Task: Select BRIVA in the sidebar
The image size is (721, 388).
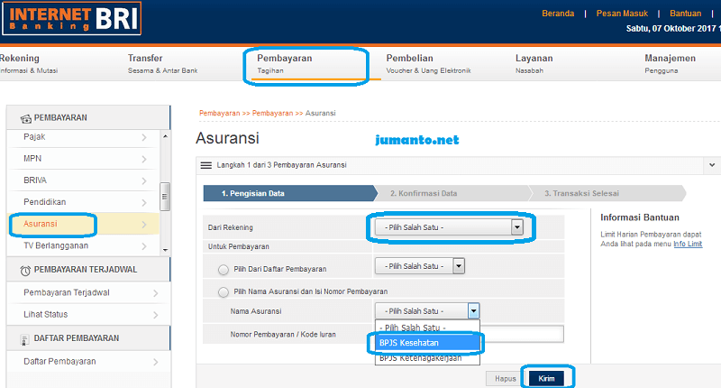Action: click(x=84, y=180)
